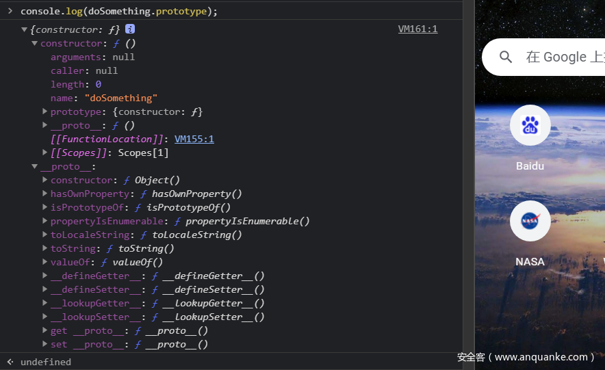This screenshot has height=370, width=605.
Task: Open the NASA shortcut icon
Action: 530,221
